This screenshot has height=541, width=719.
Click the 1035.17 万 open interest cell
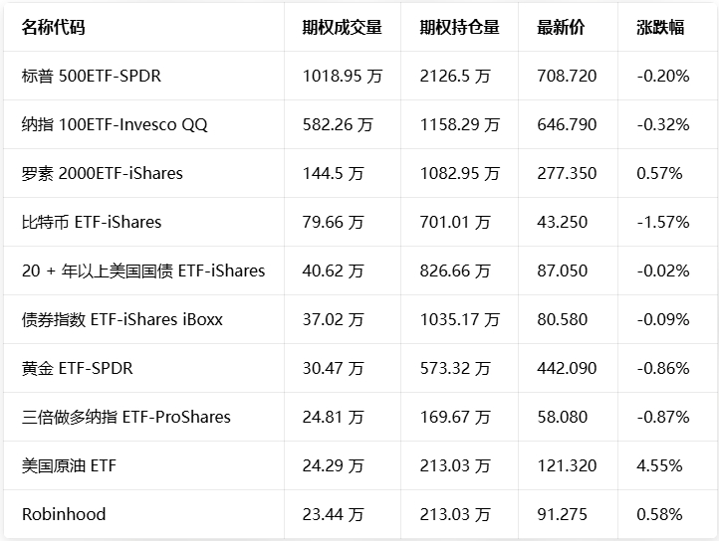[459, 319]
